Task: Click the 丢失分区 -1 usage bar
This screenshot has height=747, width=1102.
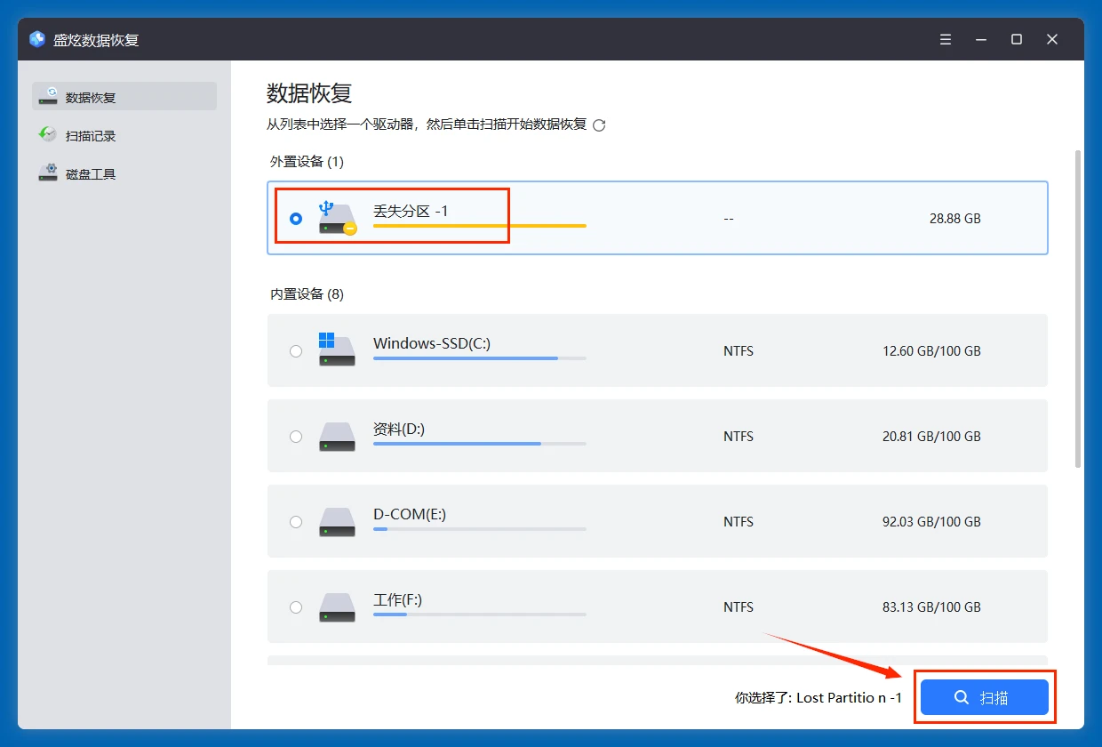Action: click(480, 226)
